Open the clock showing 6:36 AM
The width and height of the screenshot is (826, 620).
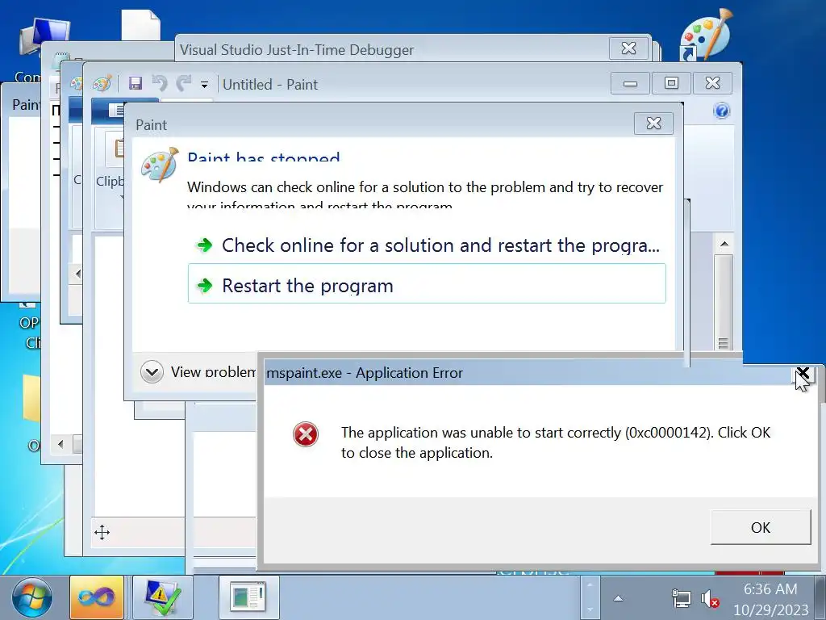click(770, 599)
